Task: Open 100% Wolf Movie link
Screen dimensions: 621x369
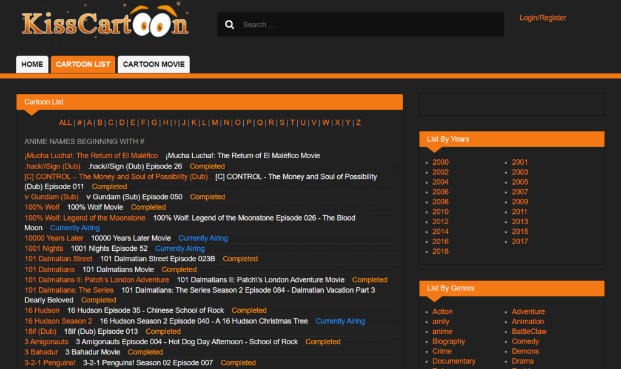Action: click(x=95, y=207)
